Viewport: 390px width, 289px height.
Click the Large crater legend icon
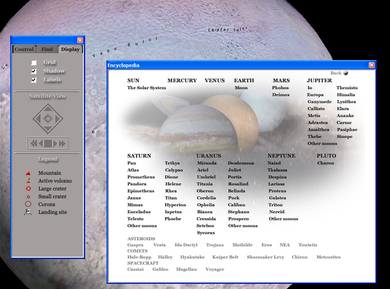point(28,188)
